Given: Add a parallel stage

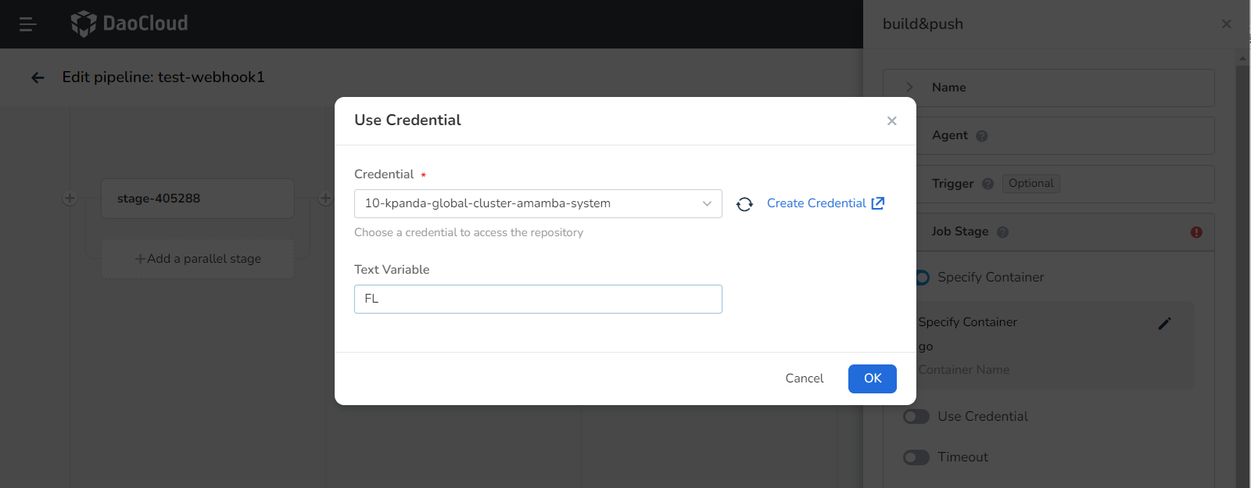Looking at the screenshot, I should [x=198, y=259].
